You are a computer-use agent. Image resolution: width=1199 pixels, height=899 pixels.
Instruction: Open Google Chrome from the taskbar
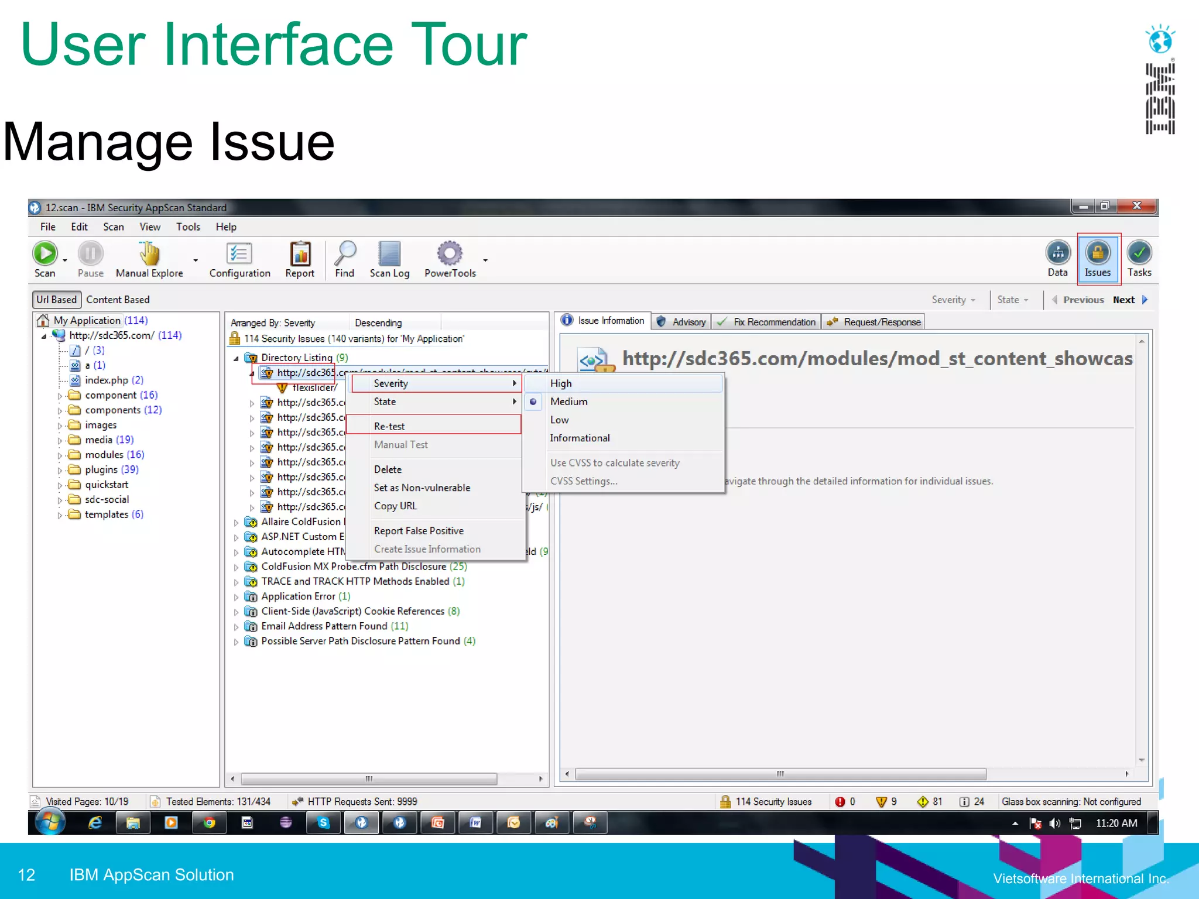pos(209,823)
